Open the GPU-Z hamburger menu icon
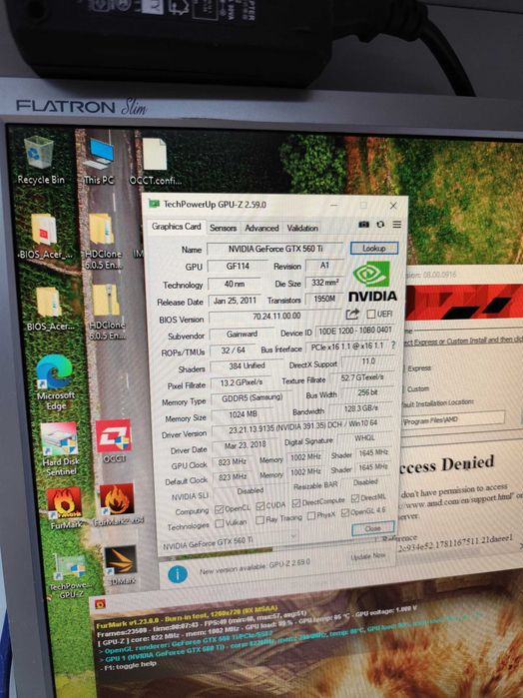Screen dimensions: 523x698 397,225
